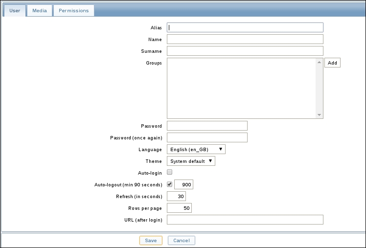Save the user form

click(x=151, y=240)
